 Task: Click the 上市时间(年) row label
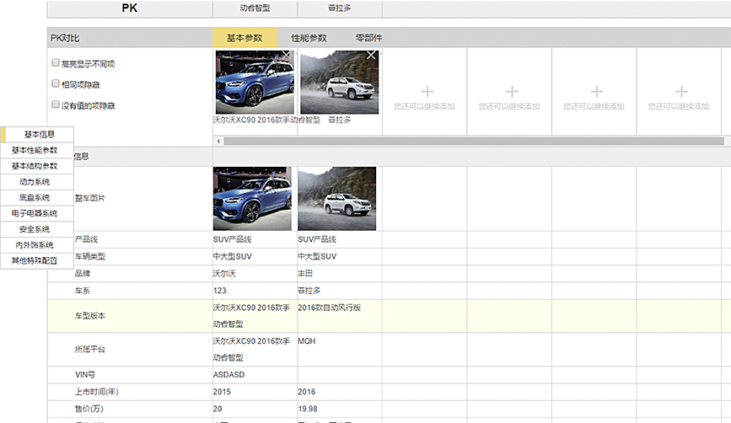(x=96, y=392)
